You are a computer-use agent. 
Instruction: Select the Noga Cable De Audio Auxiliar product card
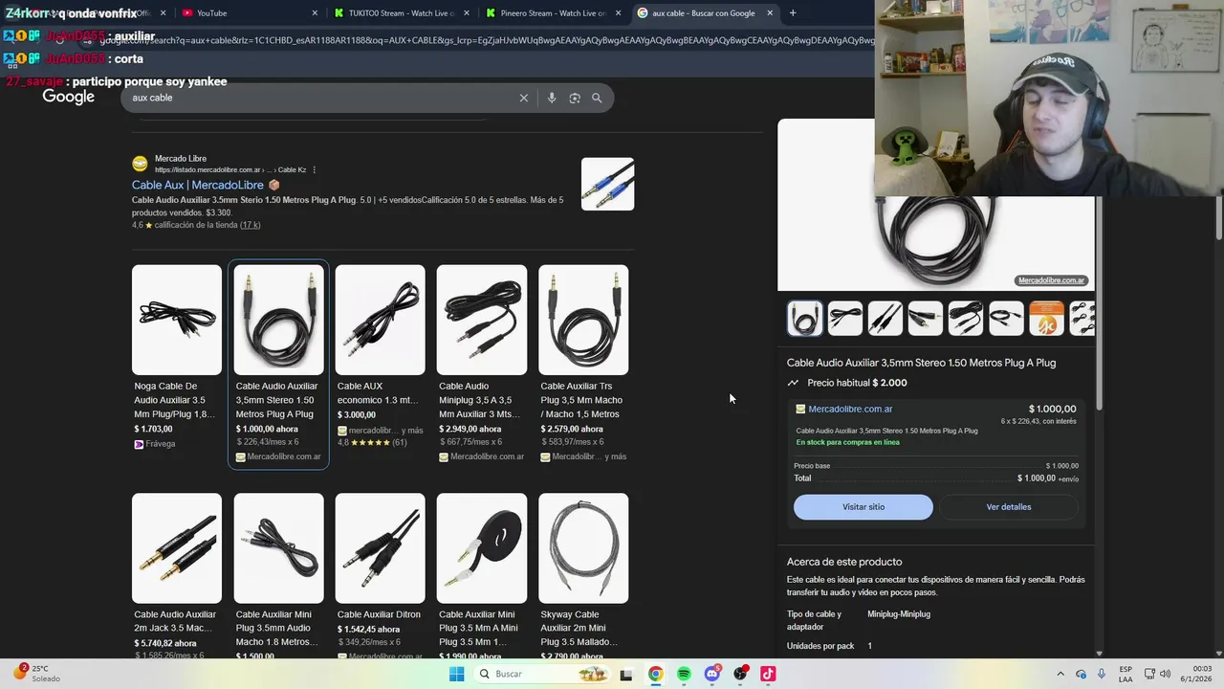(x=177, y=359)
